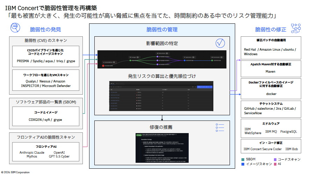
Task: Click the PostgreSQL text
Action: [289, 132]
